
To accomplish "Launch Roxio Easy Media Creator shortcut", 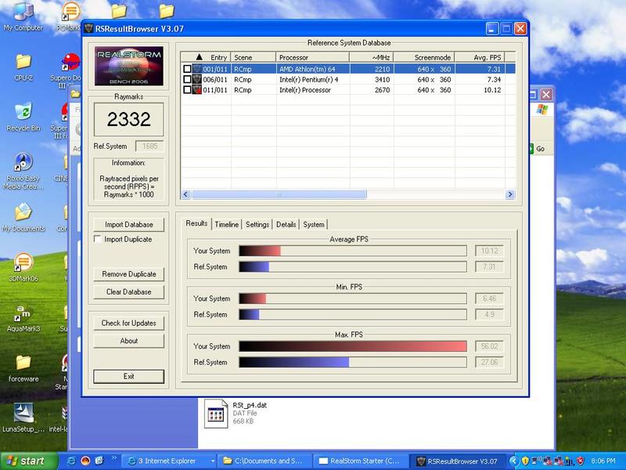I will (23, 171).
